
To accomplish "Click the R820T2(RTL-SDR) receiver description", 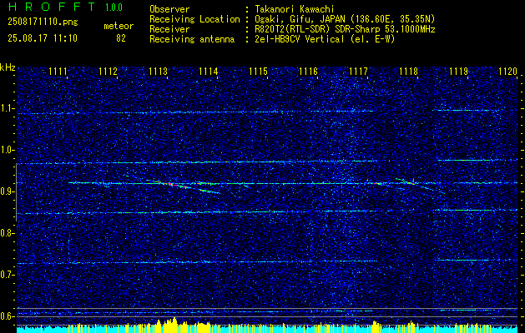I will [345, 29].
